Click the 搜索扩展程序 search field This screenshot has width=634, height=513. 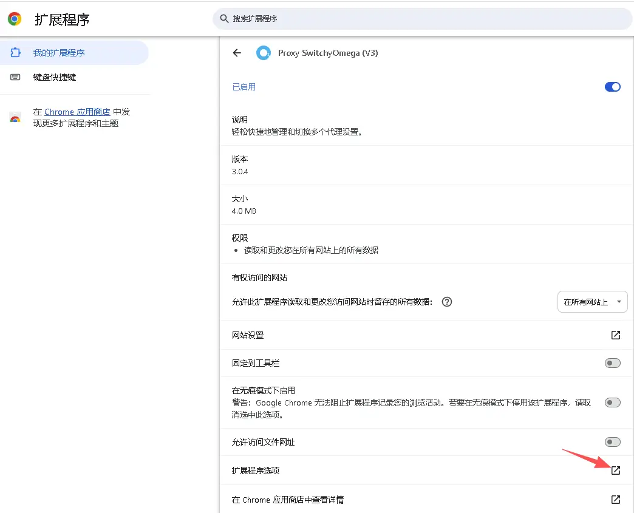tap(364, 19)
